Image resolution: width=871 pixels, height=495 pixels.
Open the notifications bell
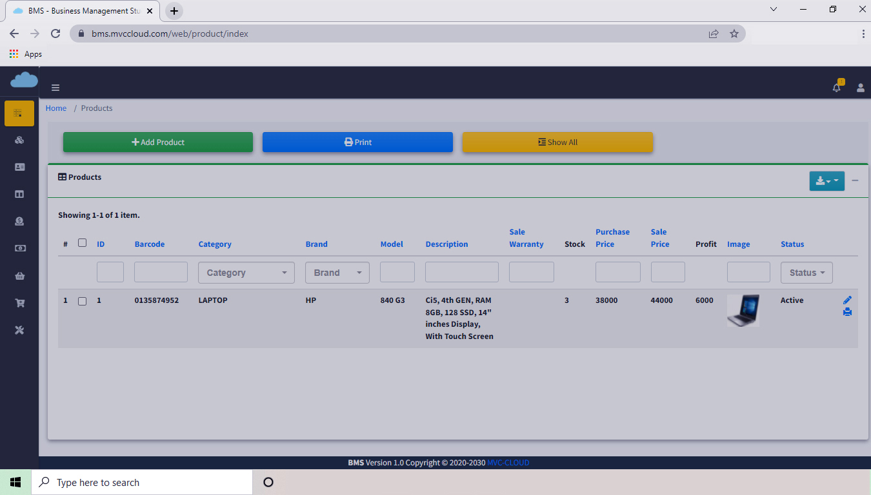point(836,88)
